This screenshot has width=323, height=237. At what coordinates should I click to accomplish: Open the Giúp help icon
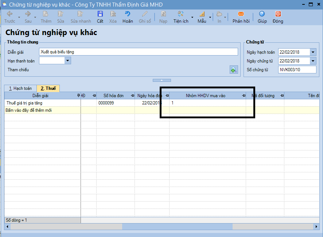coord(262,14)
